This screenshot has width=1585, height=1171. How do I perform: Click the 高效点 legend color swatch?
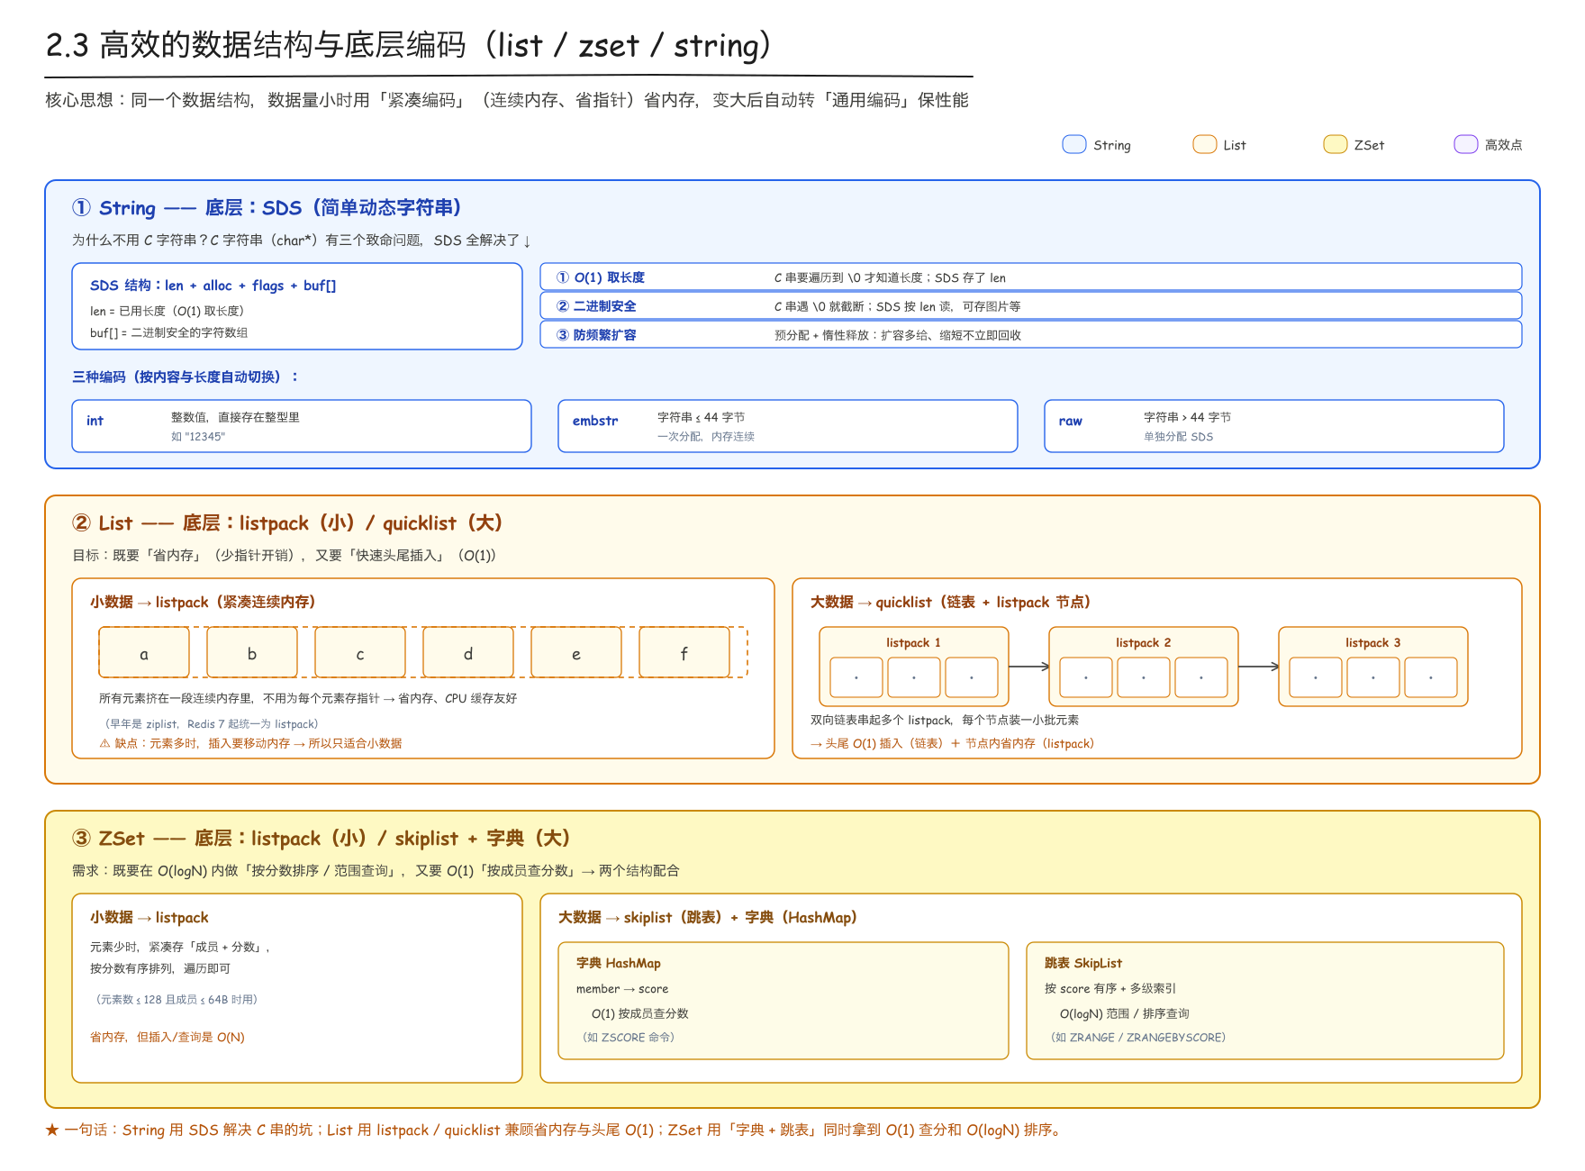point(1466,144)
